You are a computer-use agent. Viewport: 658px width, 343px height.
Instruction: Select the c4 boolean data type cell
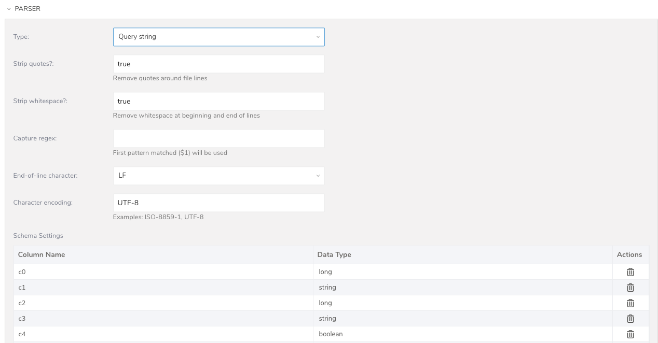(462, 334)
